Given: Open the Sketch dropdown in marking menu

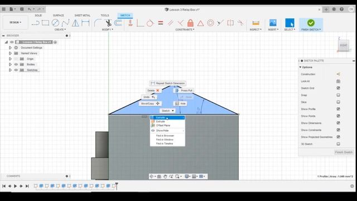Looking at the screenshot, I should click(167, 111).
